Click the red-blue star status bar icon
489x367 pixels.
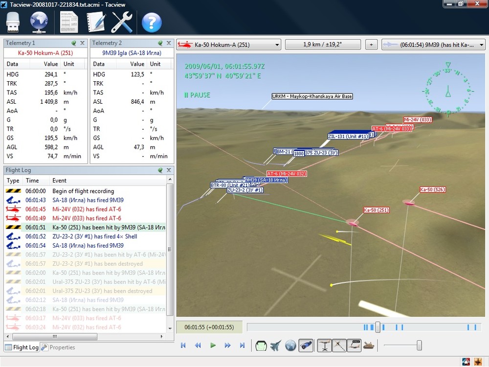[467, 362]
